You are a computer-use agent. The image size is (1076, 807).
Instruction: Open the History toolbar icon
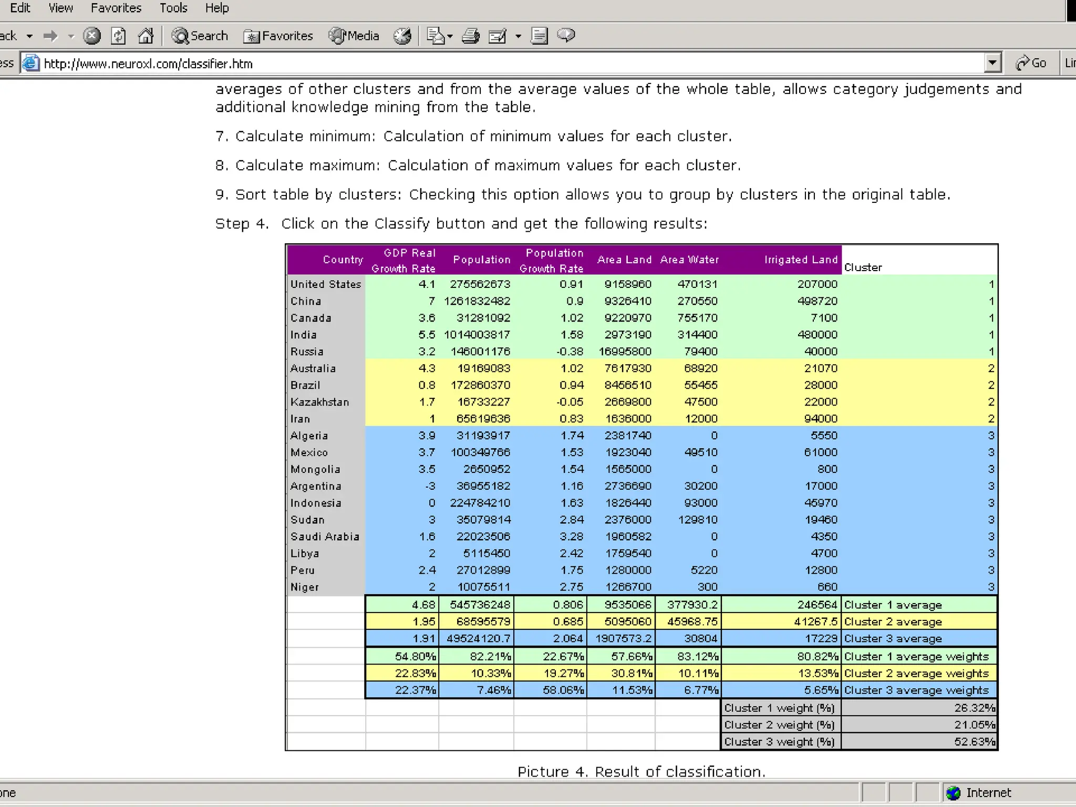(x=402, y=36)
